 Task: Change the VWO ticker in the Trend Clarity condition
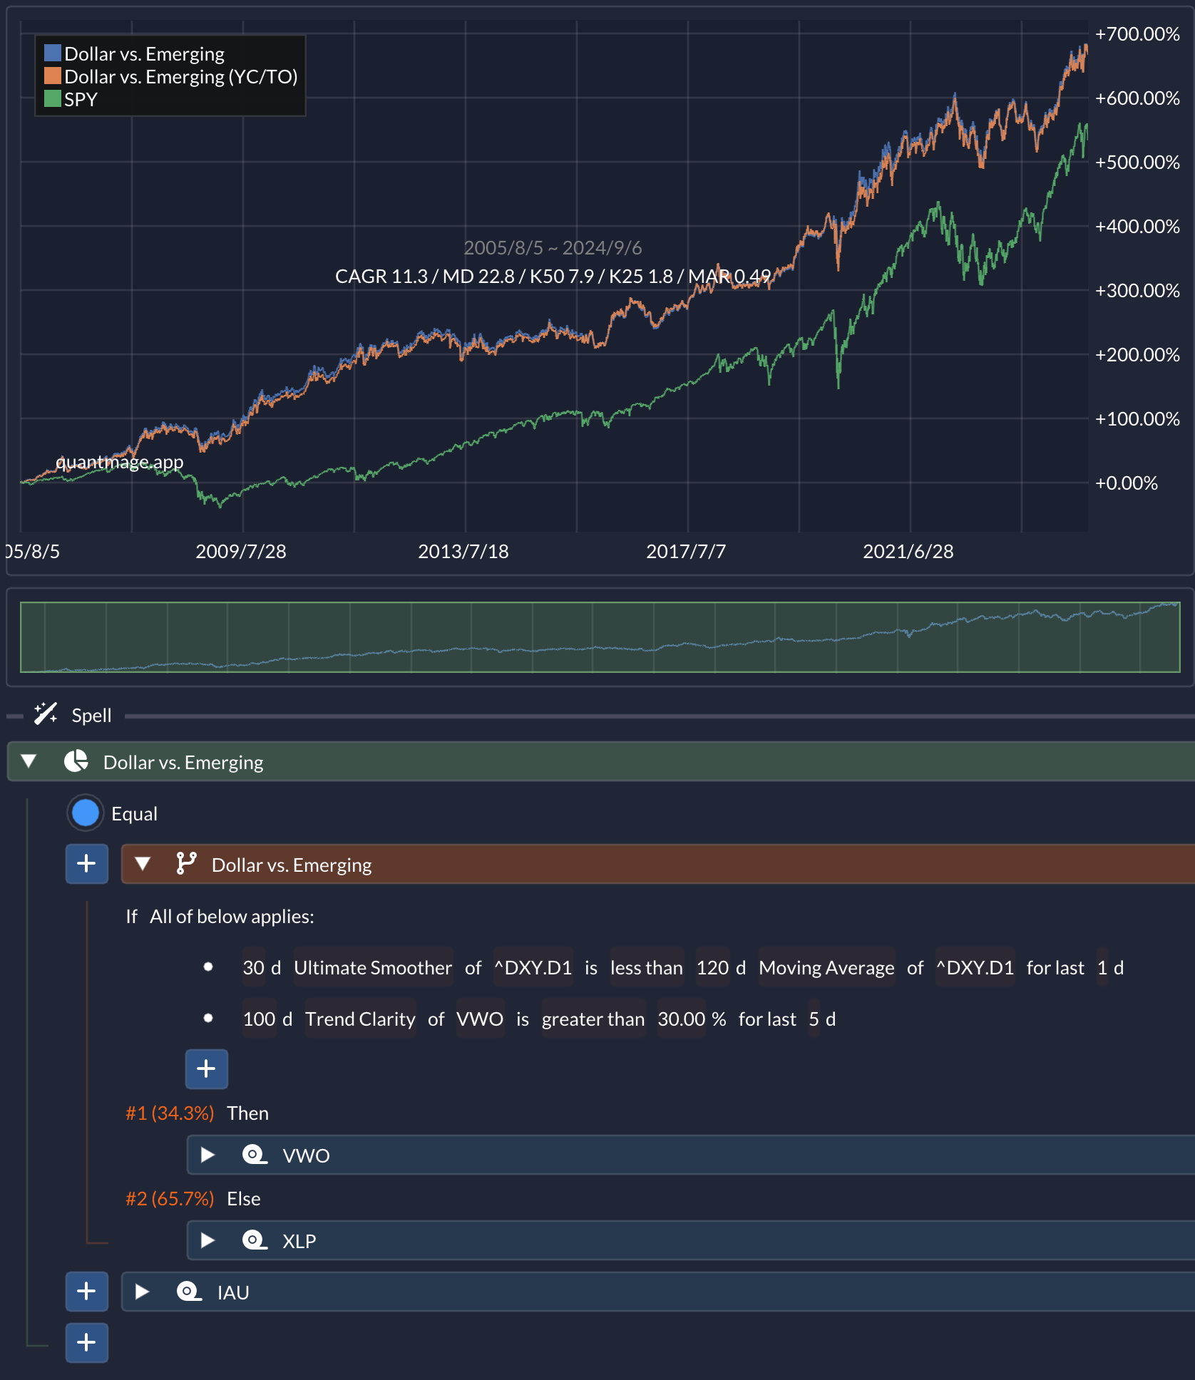[480, 1019]
